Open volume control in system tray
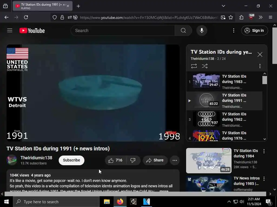Screen dimensions: 277x207 242,202
